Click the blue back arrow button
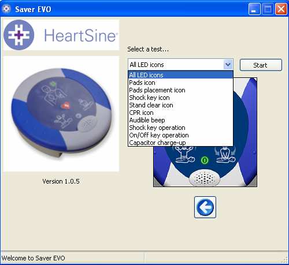The height and width of the screenshot is (265, 289). pyautogui.click(x=205, y=207)
